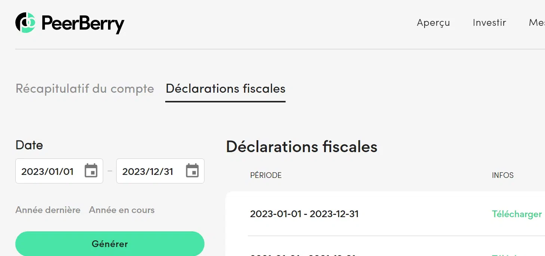Open the calendar icon beside 2023/12/31
The width and height of the screenshot is (545, 256).
(192, 170)
